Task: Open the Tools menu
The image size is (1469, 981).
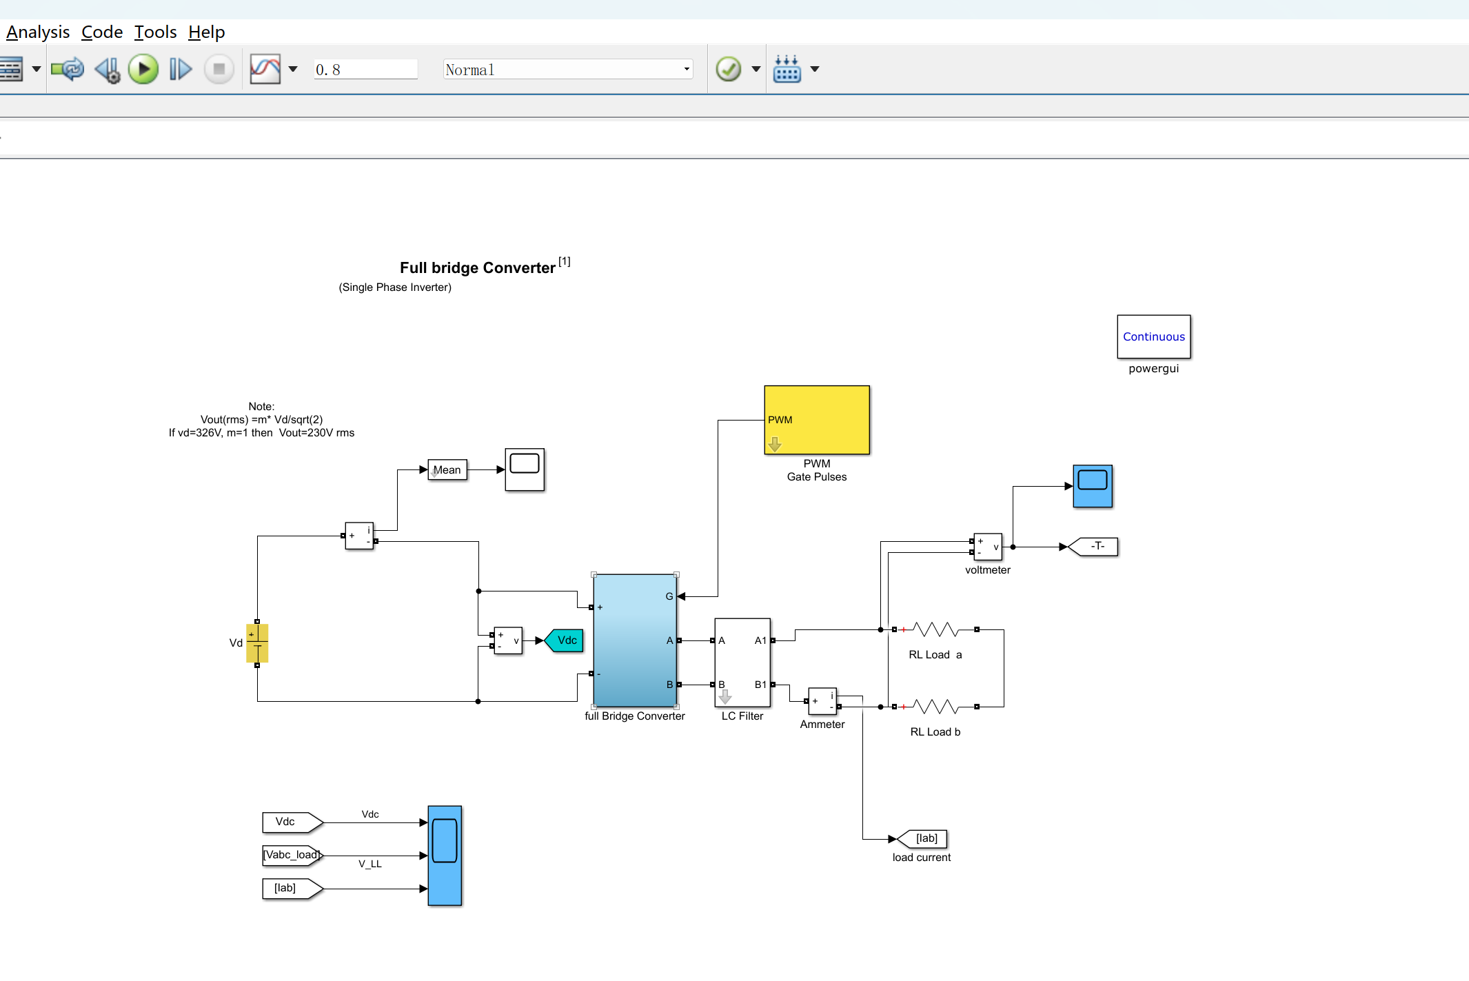Action: point(155,32)
